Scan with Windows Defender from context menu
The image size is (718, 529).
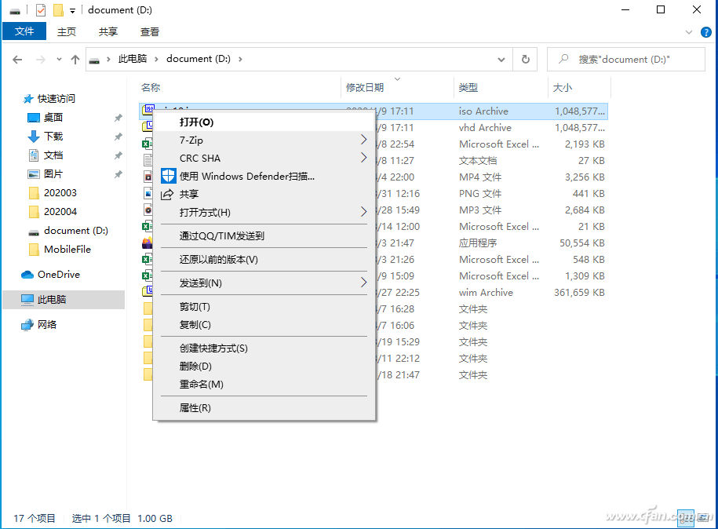[246, 176]
